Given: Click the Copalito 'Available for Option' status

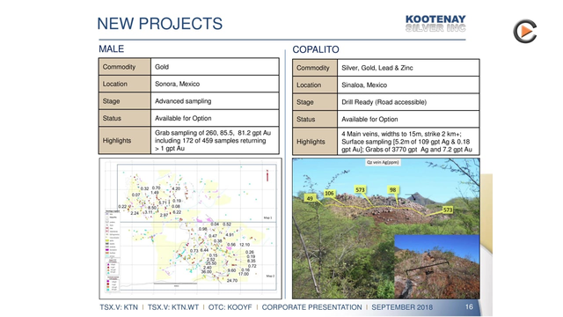Looking at the screenshot, I should [408, 120].
